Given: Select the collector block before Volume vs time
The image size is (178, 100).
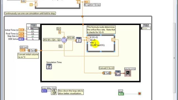Looking at the screenshot, I should tap(118, 73).
